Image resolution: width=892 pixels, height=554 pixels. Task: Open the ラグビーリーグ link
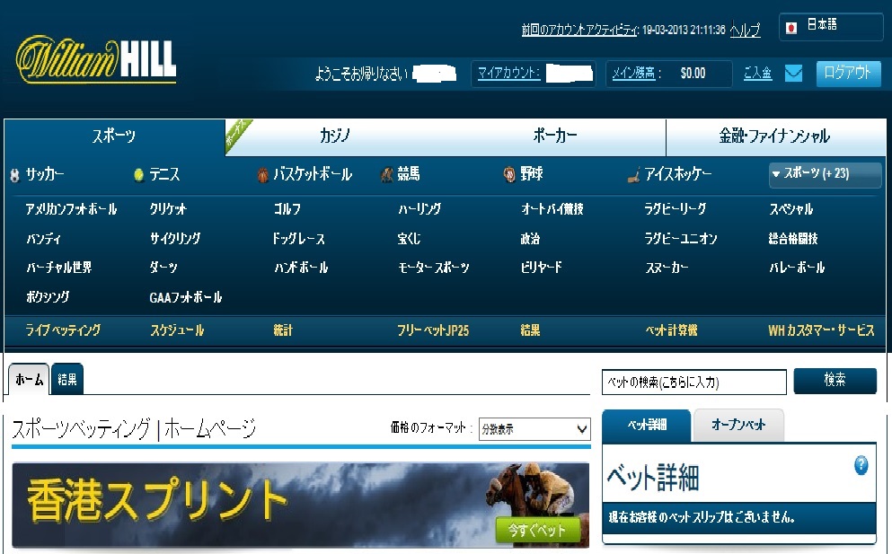click(x=676, y=209)
